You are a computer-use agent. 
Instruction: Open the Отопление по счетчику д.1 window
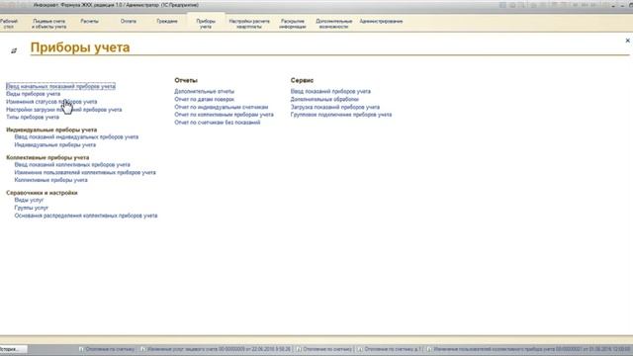(x=390, y=349)
